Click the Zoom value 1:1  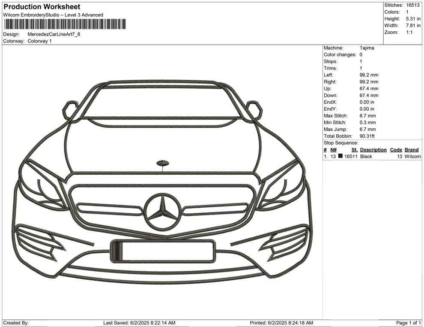[409, 32]
